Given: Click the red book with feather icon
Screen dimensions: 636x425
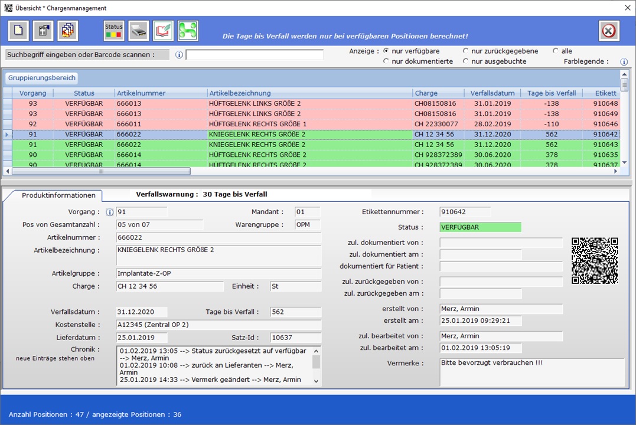Looking at the screenshot, I should tap(163, 31).
